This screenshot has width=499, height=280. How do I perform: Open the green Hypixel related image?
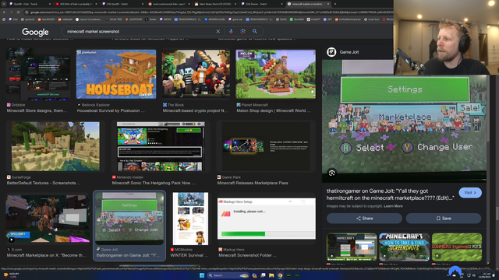(x=457, y=247)
